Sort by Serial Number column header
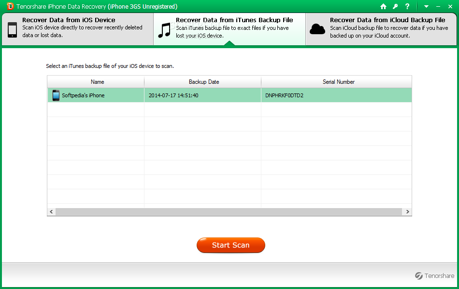Image resolution: width=459 pixels, height=289 pixels. (336, 82)
